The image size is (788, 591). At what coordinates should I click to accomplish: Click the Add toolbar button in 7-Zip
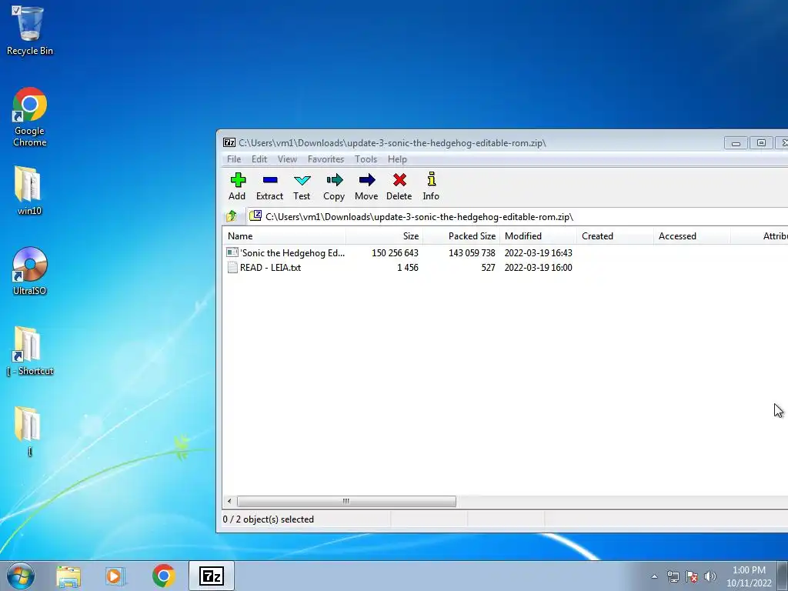pyautogui.click(x=237, y=187)
